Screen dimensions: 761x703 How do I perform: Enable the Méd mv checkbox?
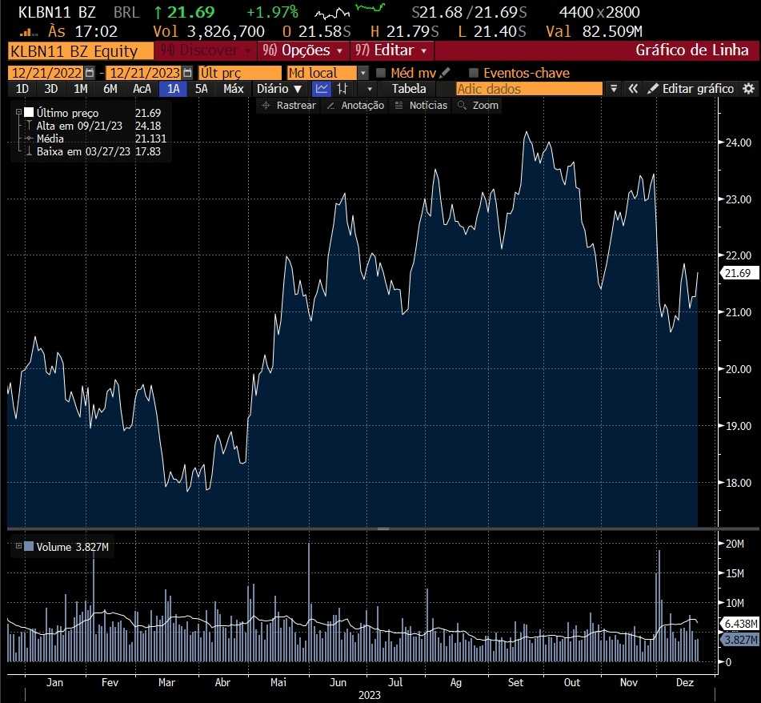click(381, 73)
